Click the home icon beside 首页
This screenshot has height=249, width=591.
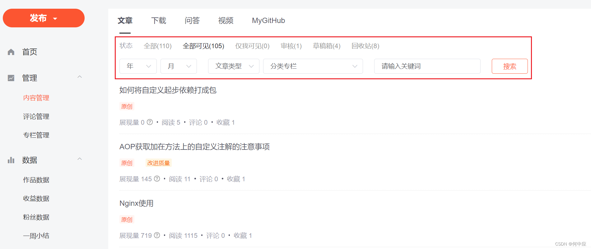11,52
